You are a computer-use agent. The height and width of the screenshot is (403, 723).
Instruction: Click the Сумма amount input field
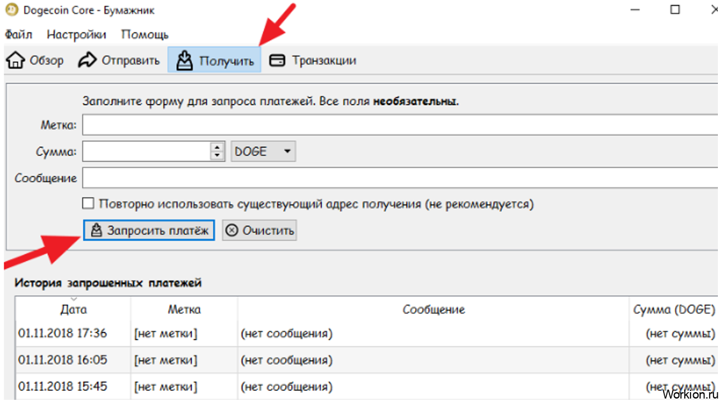147,152
